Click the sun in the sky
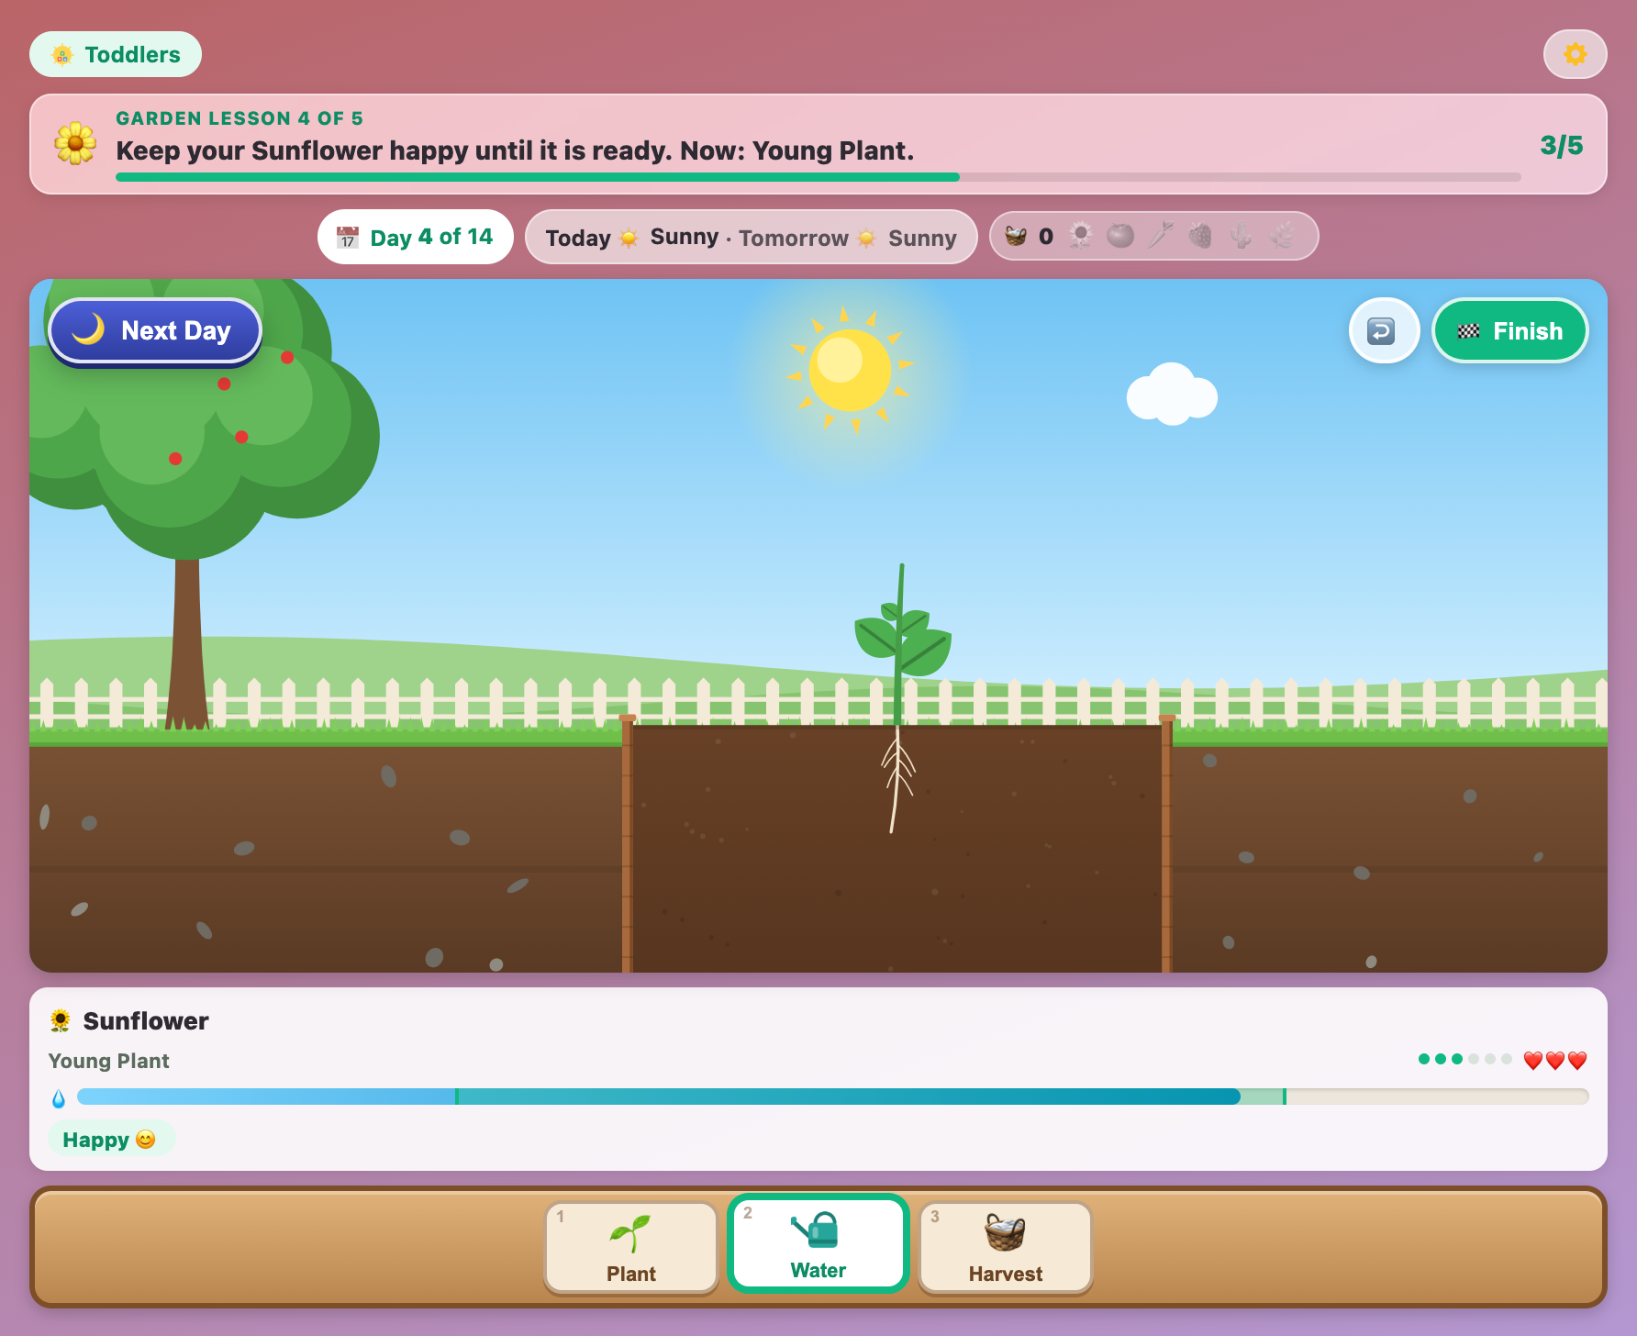Viewport: 1637px width, 1336px height. click(x=850, y=370)
